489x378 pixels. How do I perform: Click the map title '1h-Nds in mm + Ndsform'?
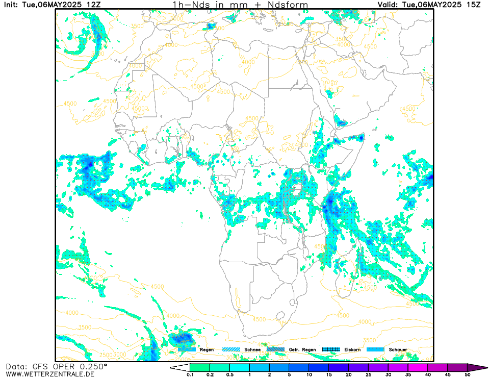[240, 5]
